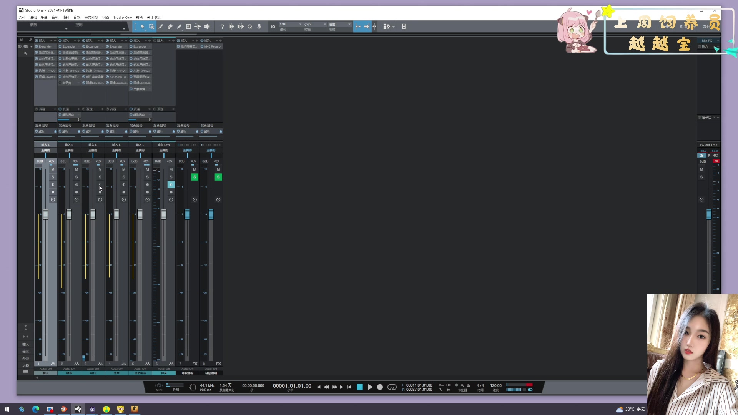Open the 小节 timebase dropdown
This screenshot has width=738, height=415.
tap(315, 24)
